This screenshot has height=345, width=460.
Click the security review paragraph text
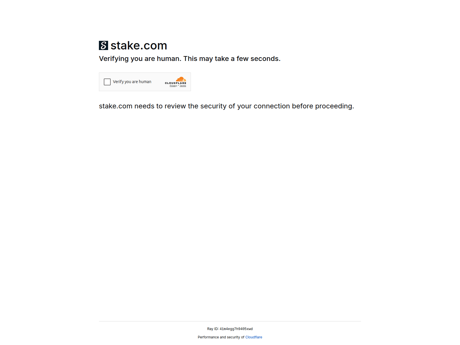tap(227, 106)
